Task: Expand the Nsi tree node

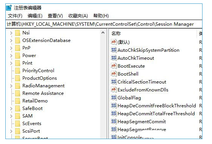Action: click(x=11, y=33)
